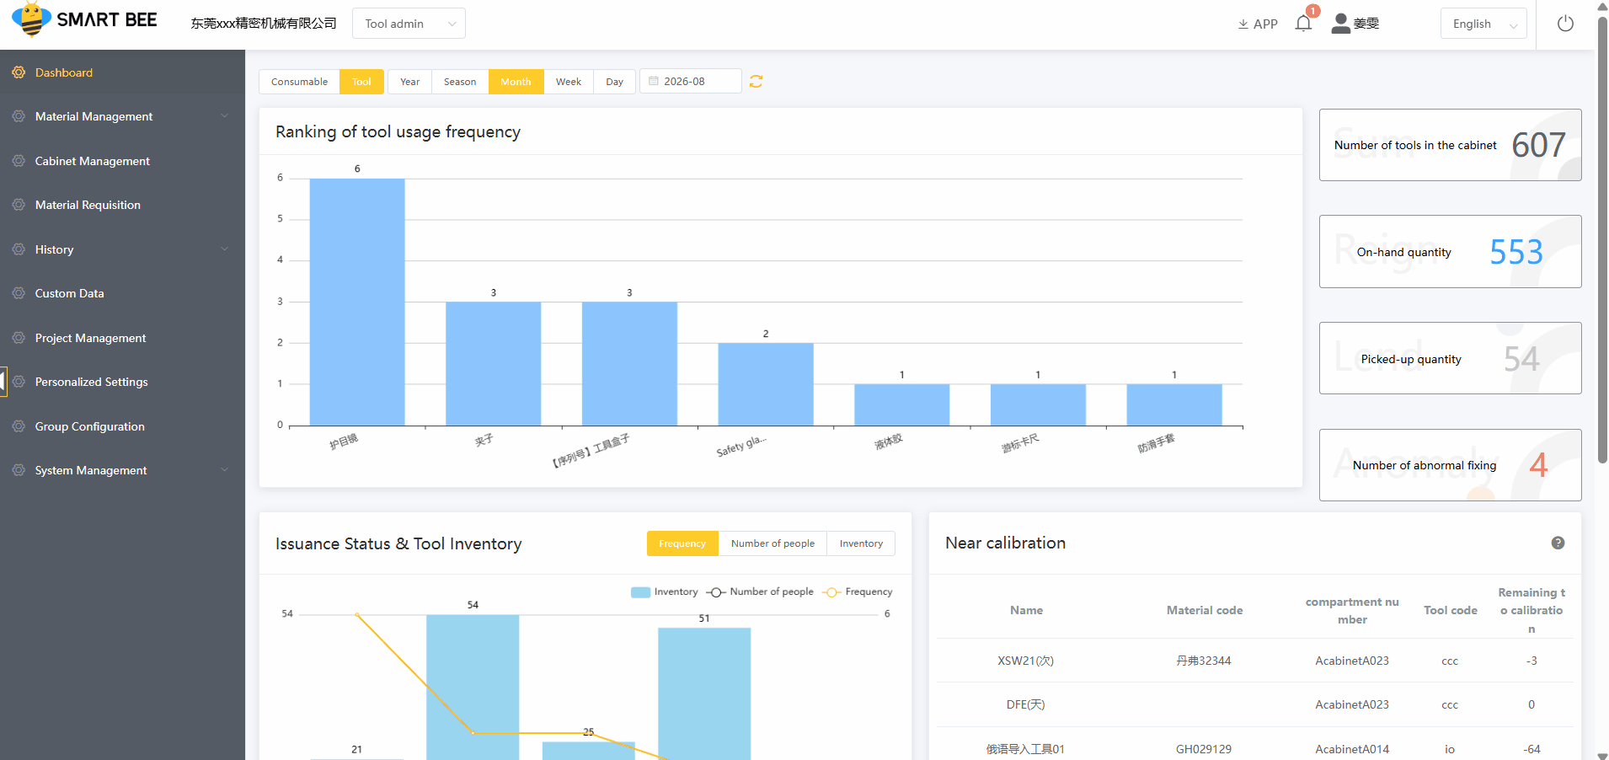Switch issuance chart to Inventory tab

[861, 543]
